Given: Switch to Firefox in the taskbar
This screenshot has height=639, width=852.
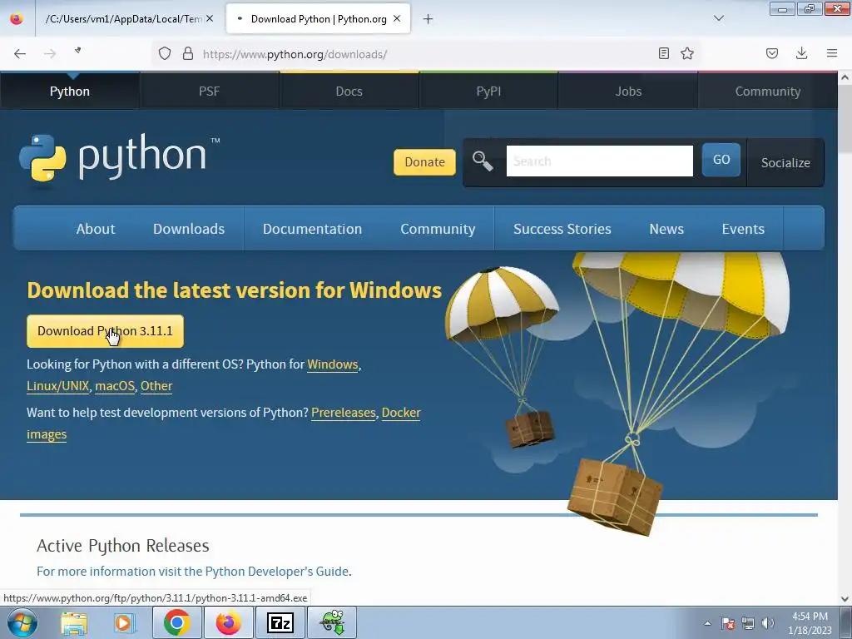Looking at the screenshot, I should pyautogui.click(x=228, y=622).
